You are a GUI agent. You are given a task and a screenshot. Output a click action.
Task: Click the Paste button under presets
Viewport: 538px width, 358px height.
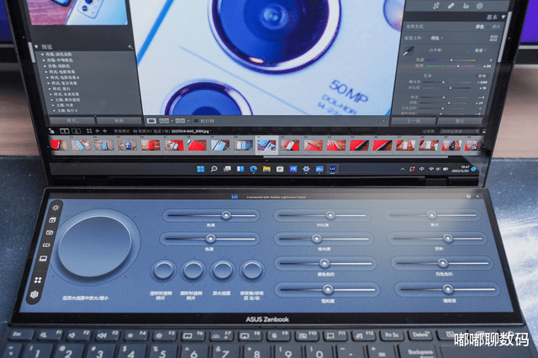tap(119, 121)
